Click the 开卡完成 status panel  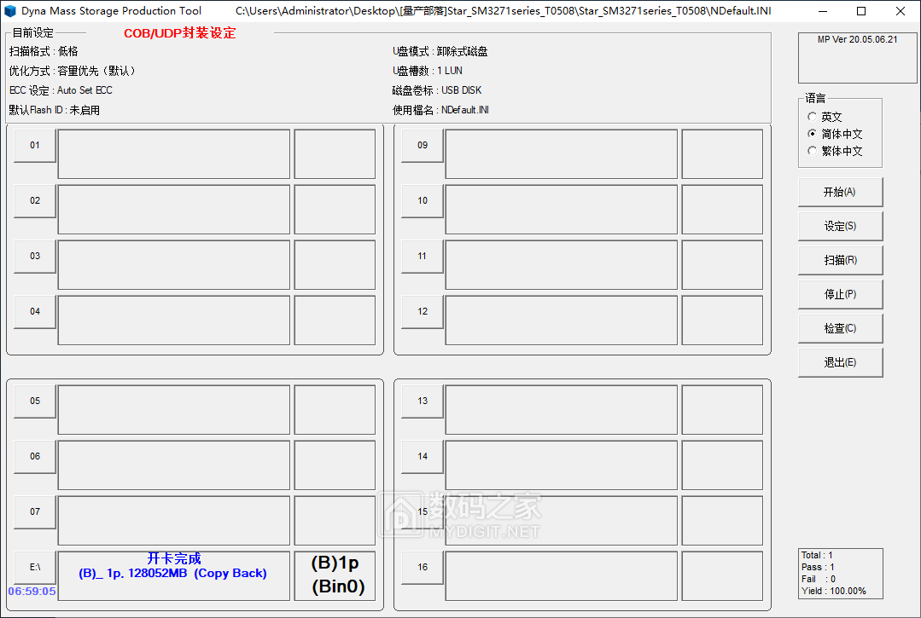tap(173, 575)
